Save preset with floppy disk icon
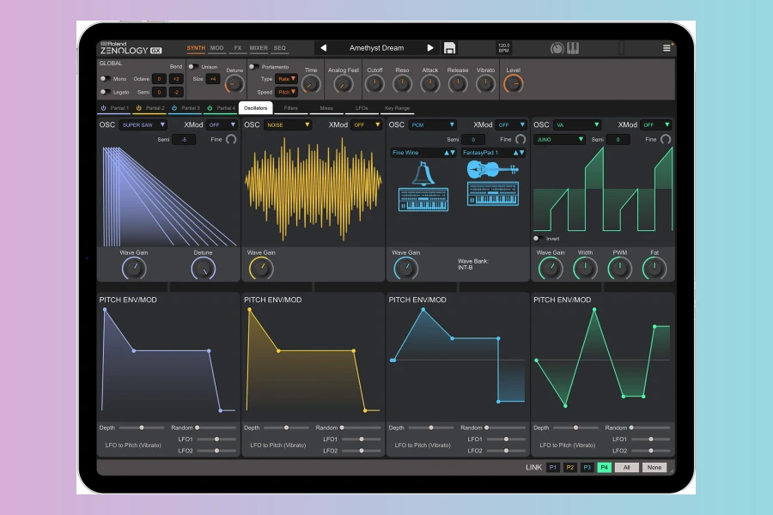The image size is (773, 515). tap(449, 48)
